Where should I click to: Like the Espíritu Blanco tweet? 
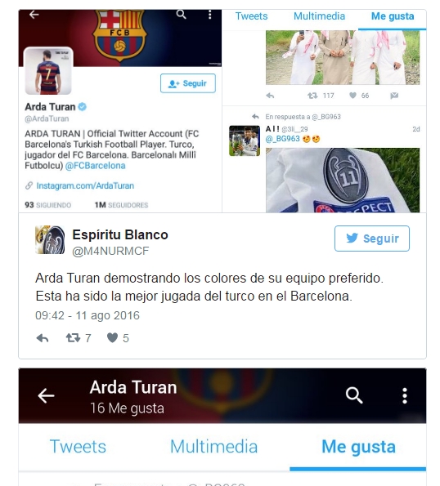tap(112, 337)
